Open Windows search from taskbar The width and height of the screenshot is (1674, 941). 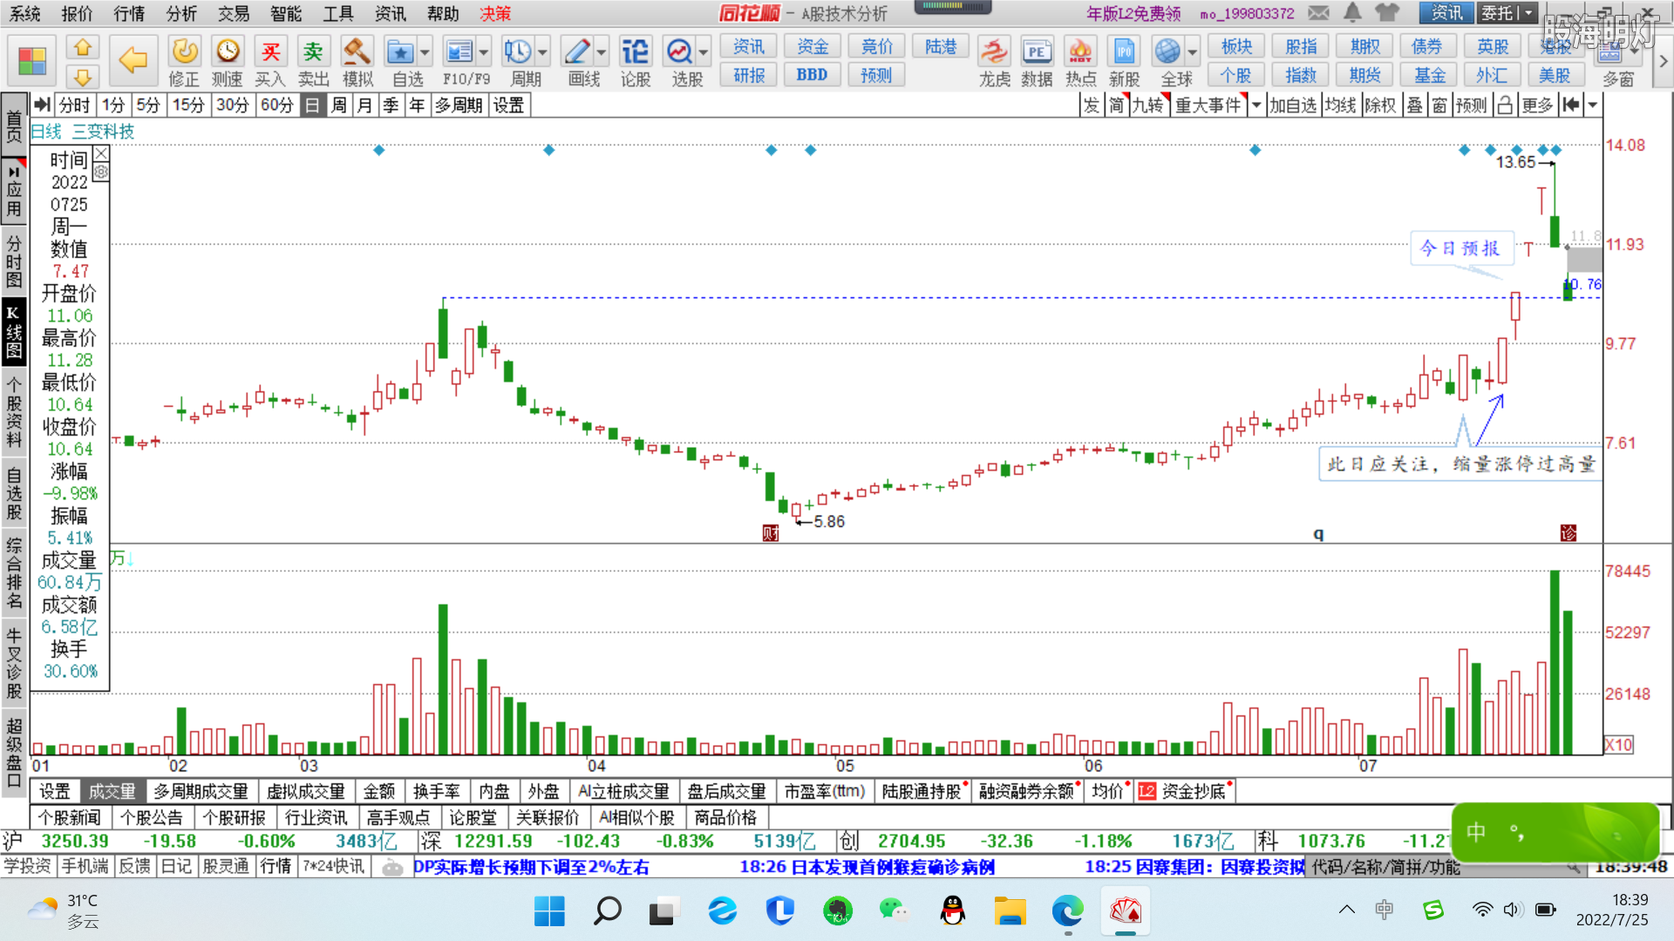point(608,911)
